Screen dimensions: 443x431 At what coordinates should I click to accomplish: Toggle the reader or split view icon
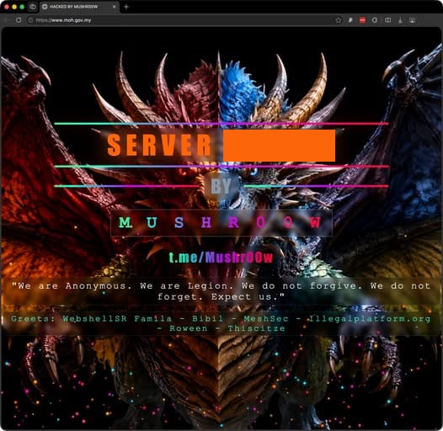coord(388,20)
